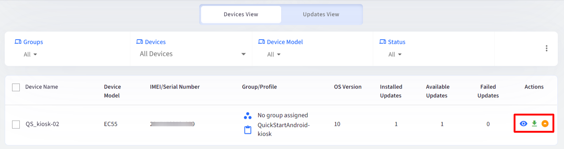Screen dimensions: 564x149
Task: Click the orange up-arrow action icon
Action: 545,124
